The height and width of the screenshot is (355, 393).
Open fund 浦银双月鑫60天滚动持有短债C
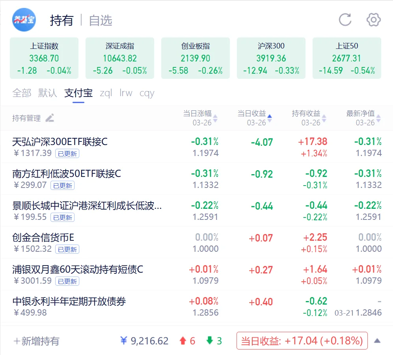(78, 270)
